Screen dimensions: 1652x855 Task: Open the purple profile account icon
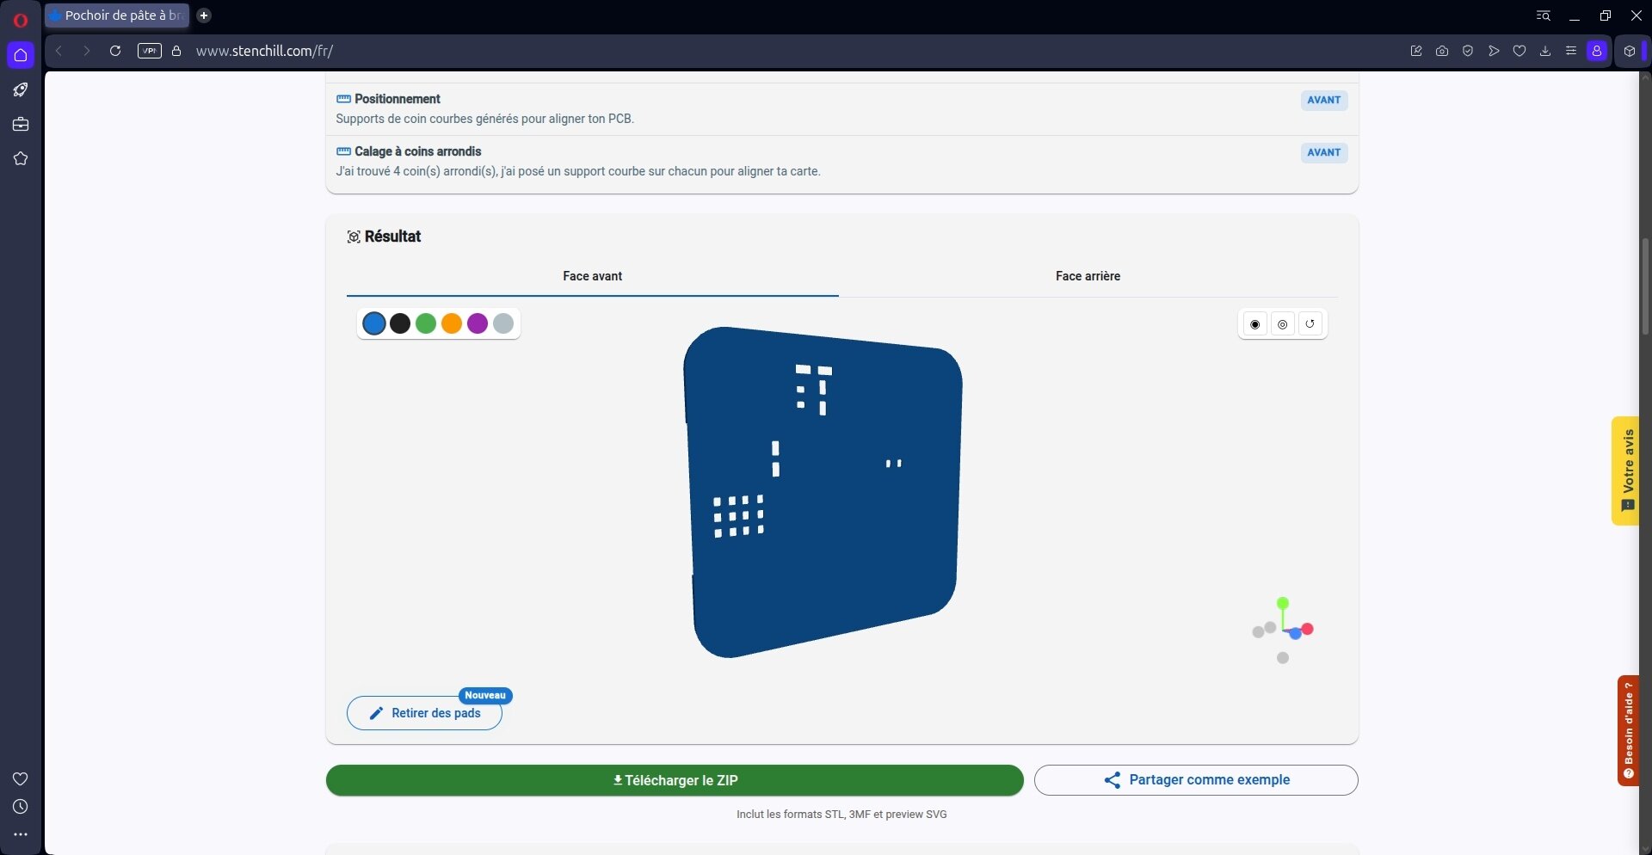pyautogui.click(x=1597, y=51)
